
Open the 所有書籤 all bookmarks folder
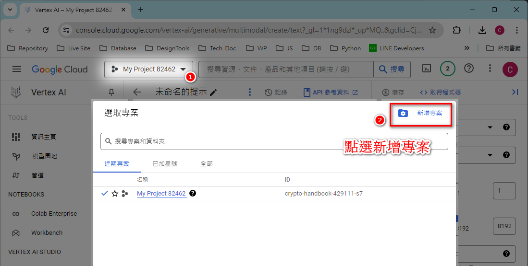point(503,48)
